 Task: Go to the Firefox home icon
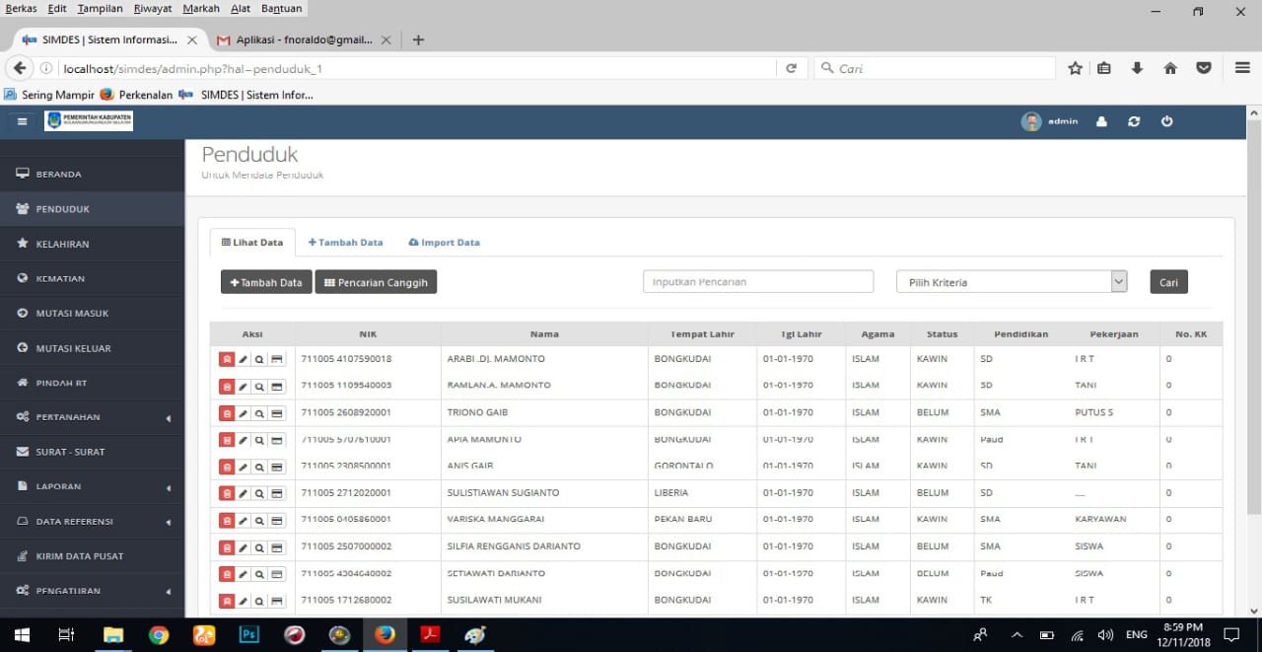pyautogui.click(x=1170, y=68)
